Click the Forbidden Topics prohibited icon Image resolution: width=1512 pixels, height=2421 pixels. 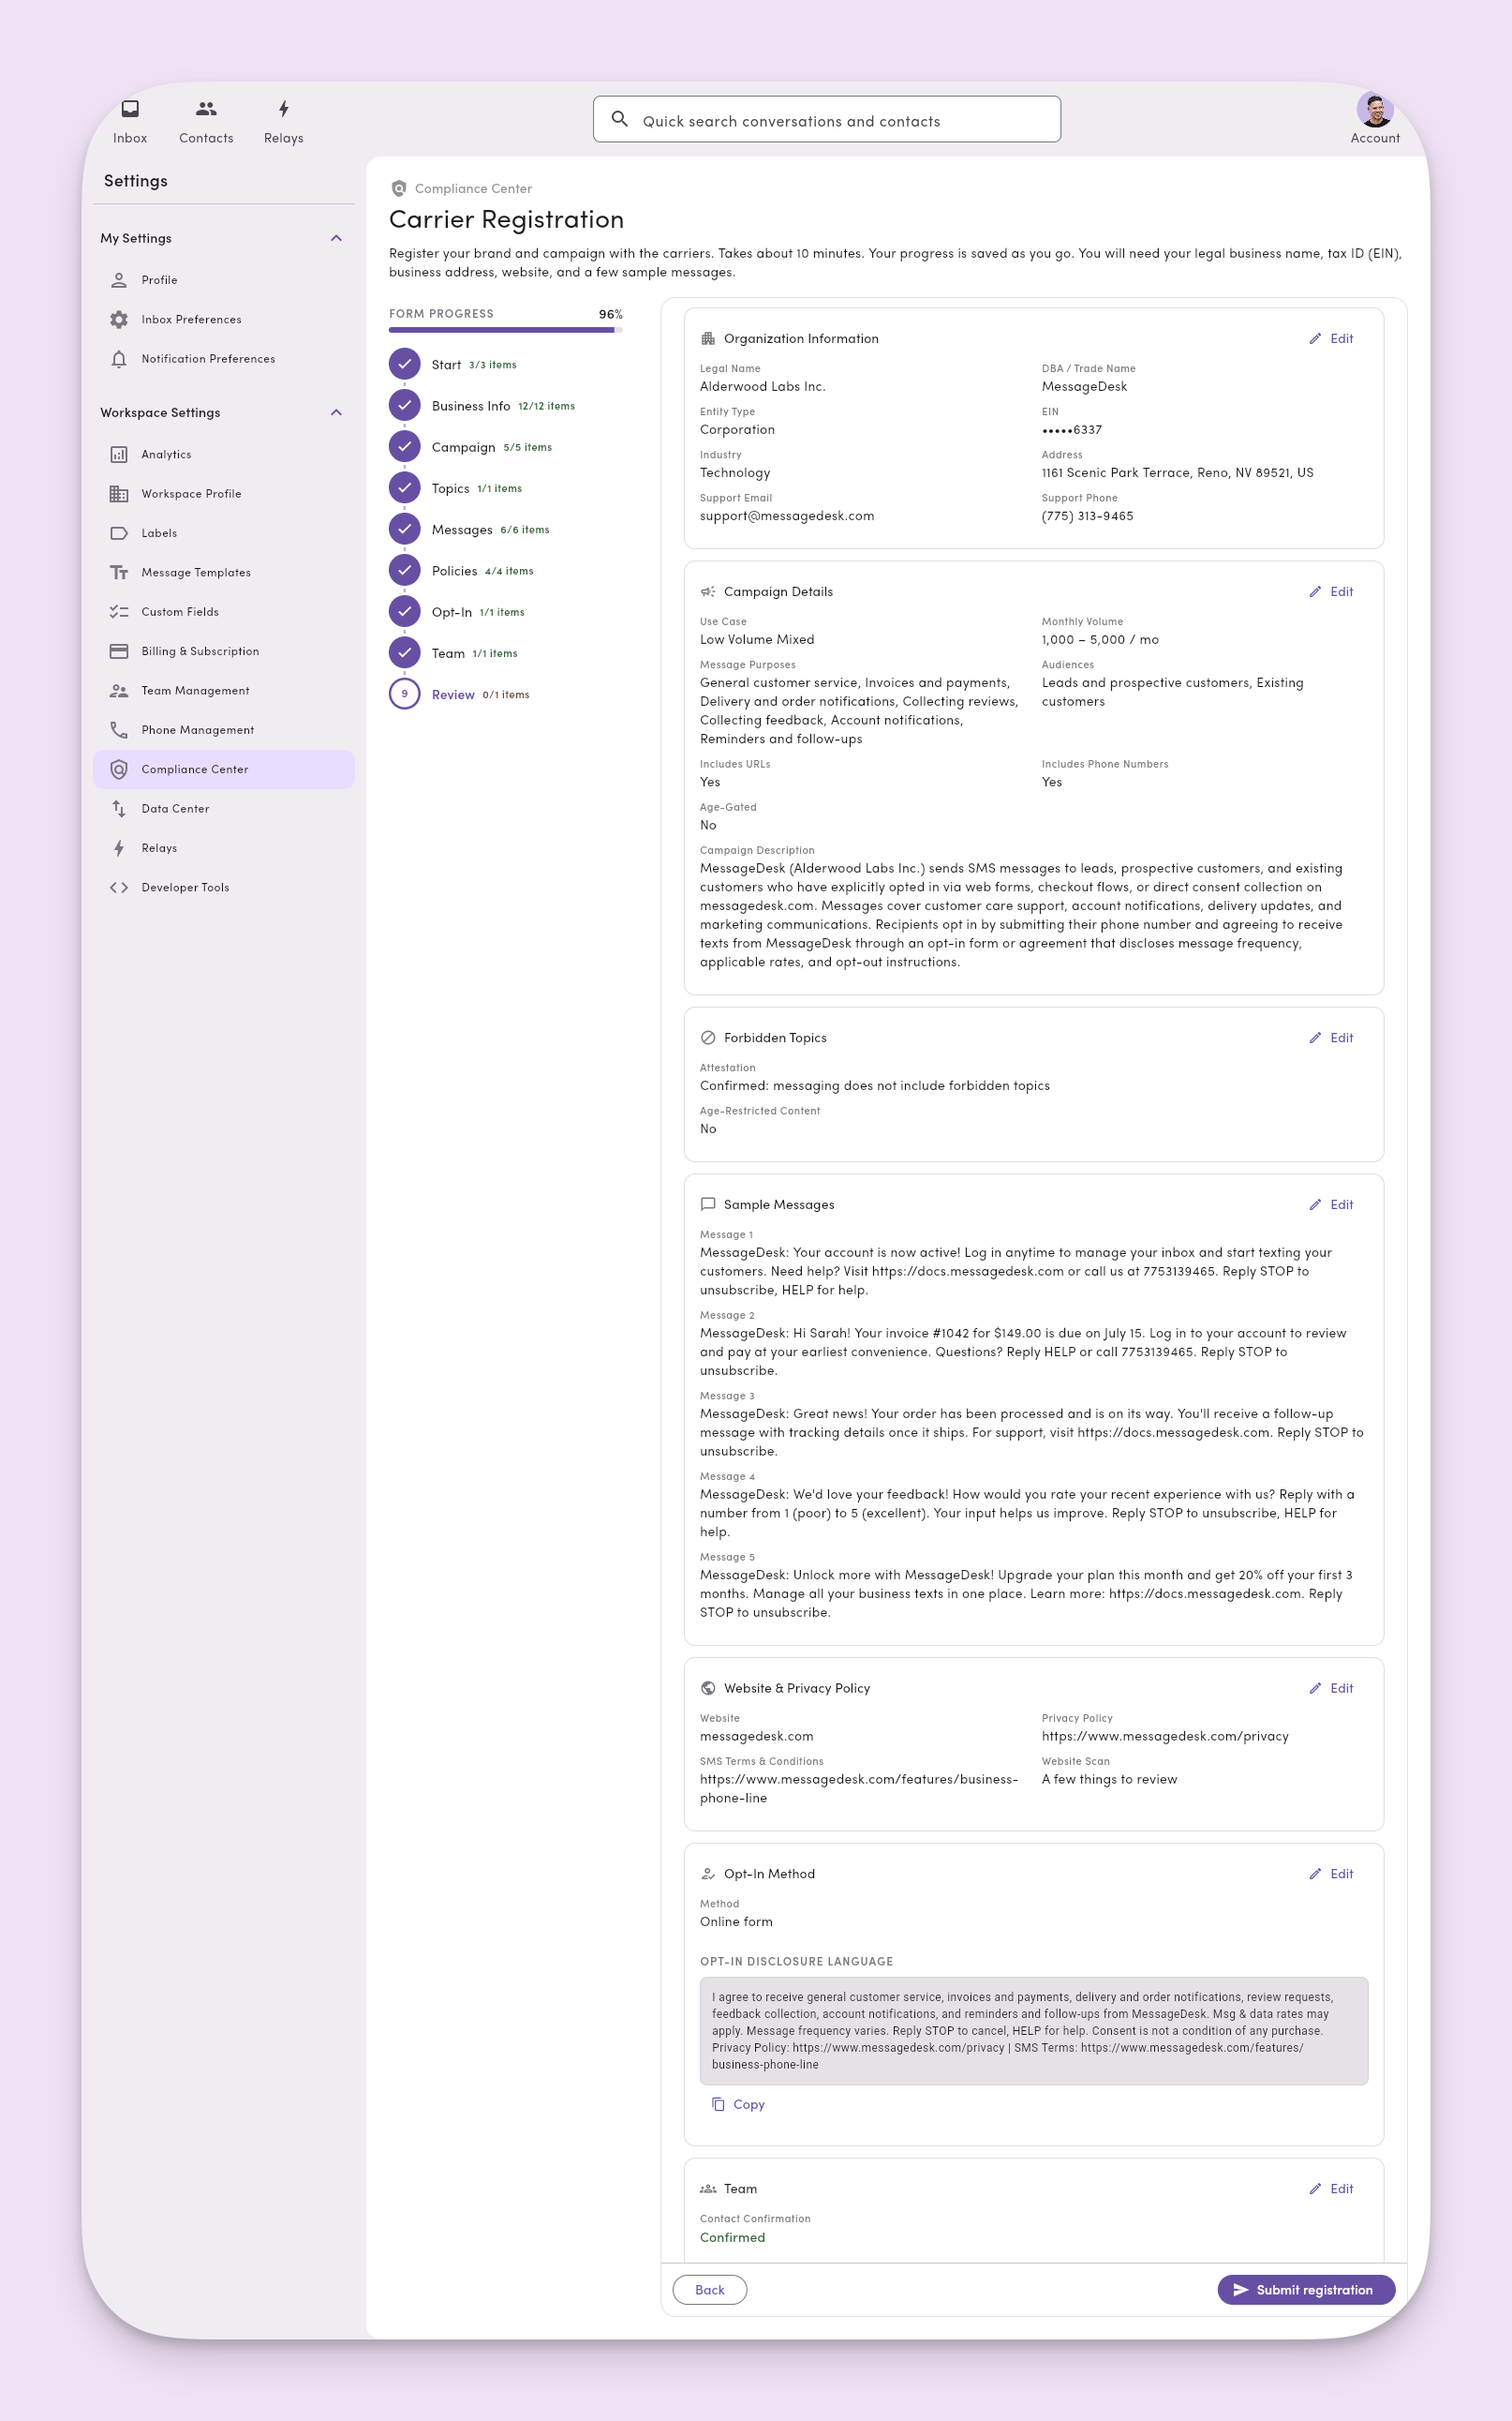point(708,1038)
